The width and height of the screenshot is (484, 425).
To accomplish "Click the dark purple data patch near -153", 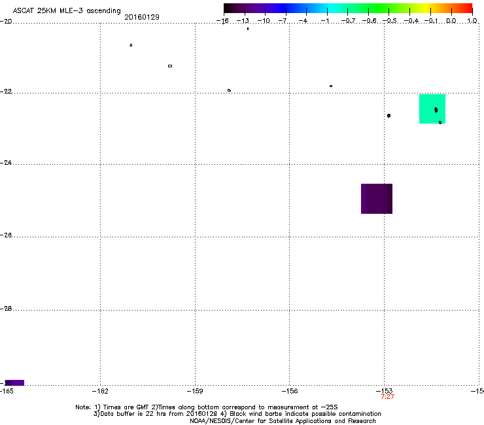I will [377, 199].
